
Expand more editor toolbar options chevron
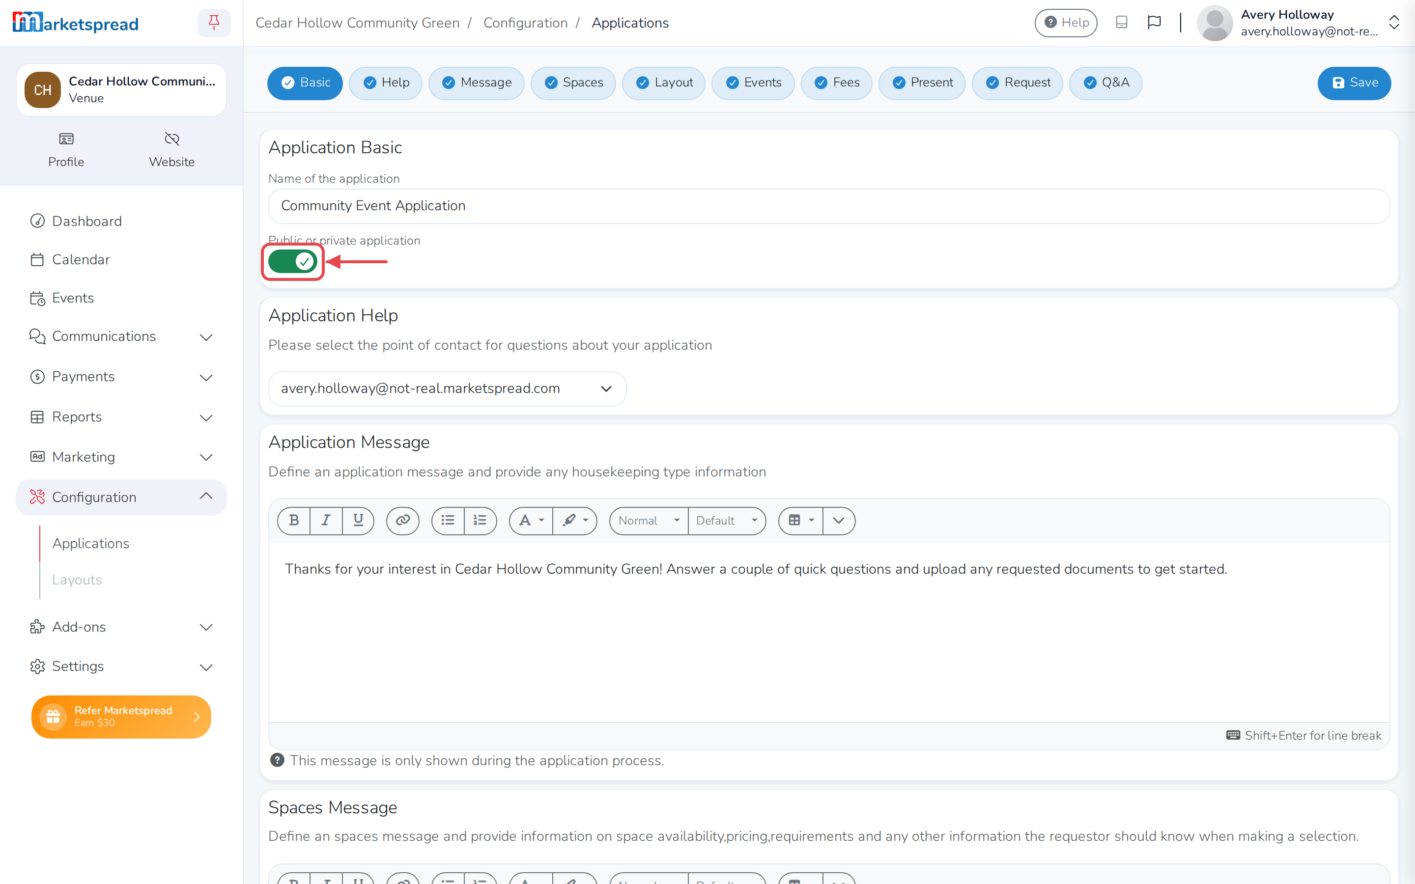tap(839, 521)
